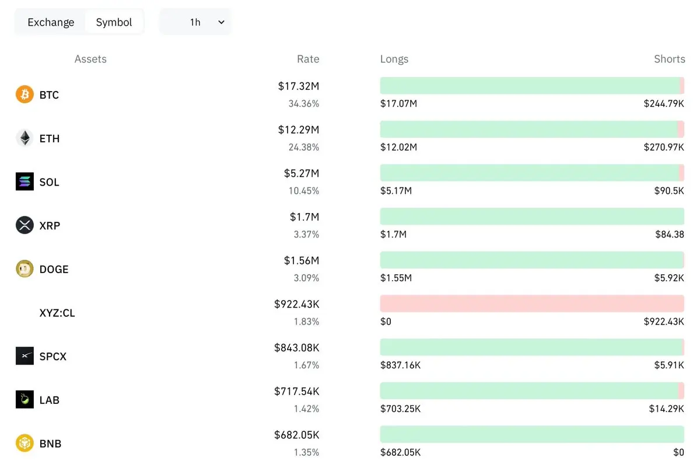The height and width of the screenshot is (471, 700).
Task: Click the SPCX logo icon
Action: click(x=24, y=356)
